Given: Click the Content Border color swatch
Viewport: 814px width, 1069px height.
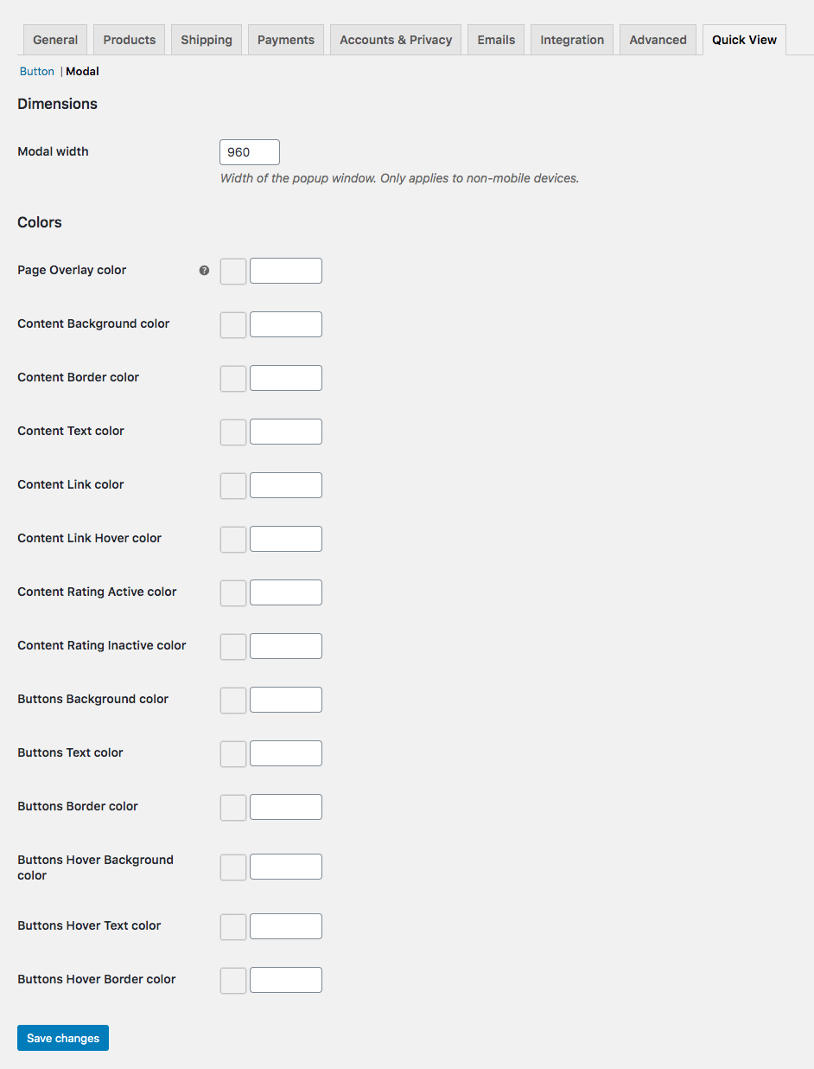Looking at the screenshot, I should pyautogui.click(x=233, y=378).
